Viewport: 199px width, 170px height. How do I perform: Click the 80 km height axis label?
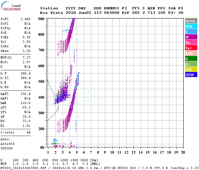click(42, 148)
